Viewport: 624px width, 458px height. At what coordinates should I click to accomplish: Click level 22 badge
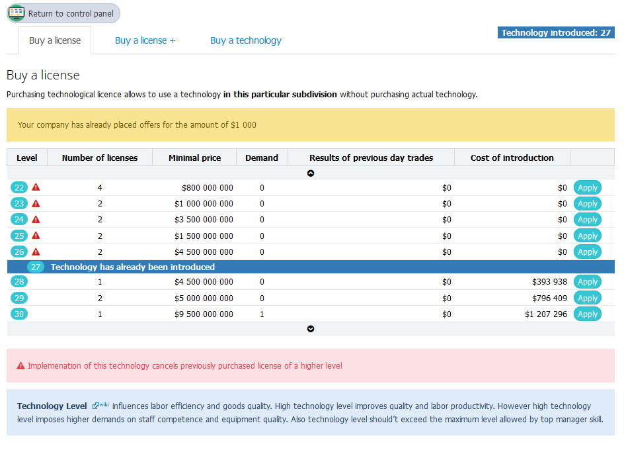(x=19, y=187)
